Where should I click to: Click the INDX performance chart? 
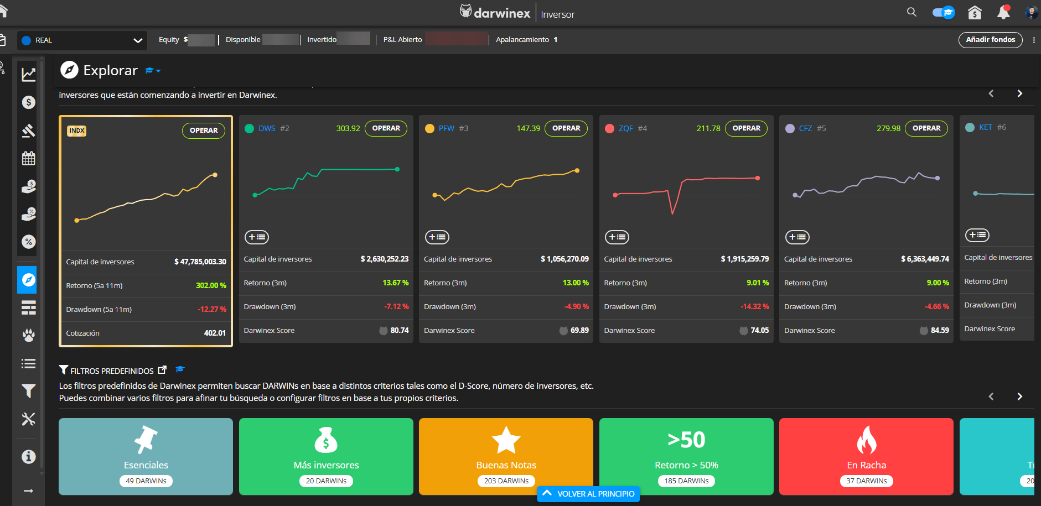click(x=146, y=197)
